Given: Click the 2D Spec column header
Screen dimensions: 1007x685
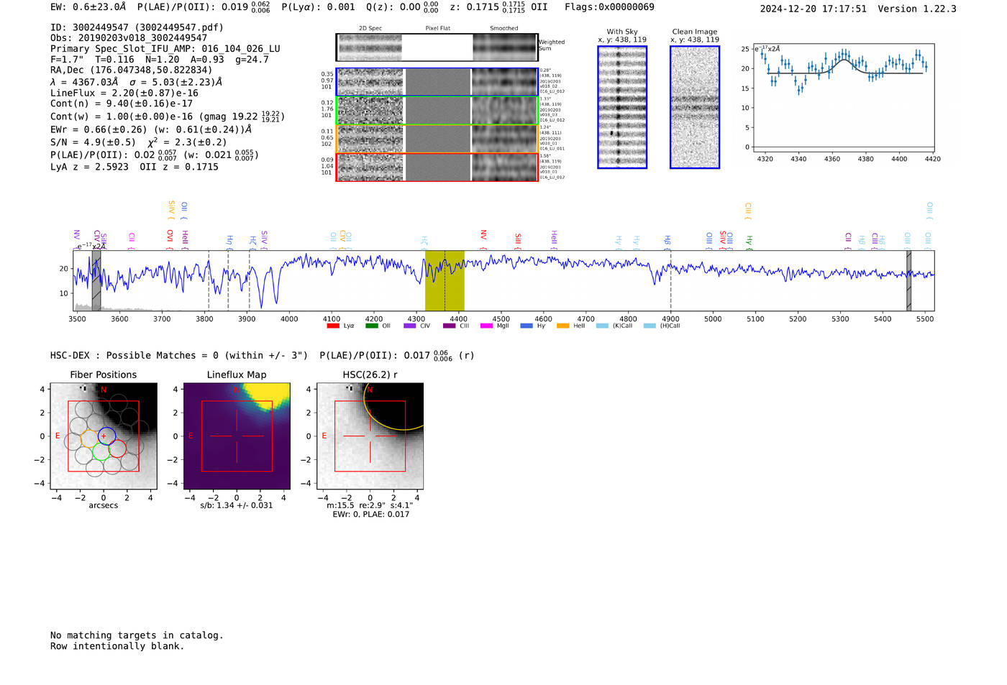Looking at the screenshot, I should [x=370, y=29].
